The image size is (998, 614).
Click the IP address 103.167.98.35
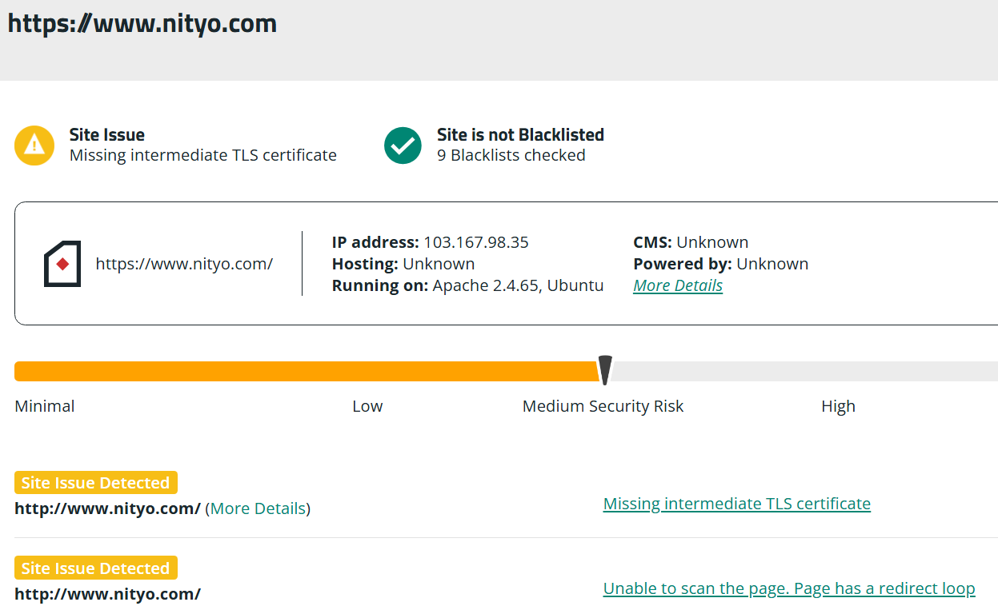point(475,242)
